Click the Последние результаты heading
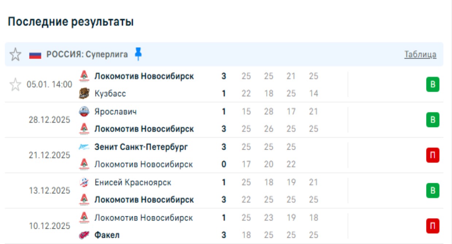 (71, 22)
